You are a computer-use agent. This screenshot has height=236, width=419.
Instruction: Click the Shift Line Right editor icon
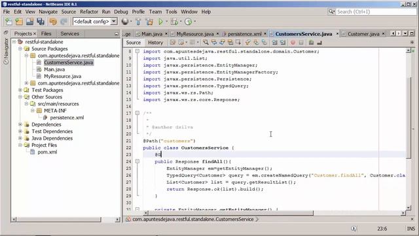pyautogui.click(x=283, y=42)
